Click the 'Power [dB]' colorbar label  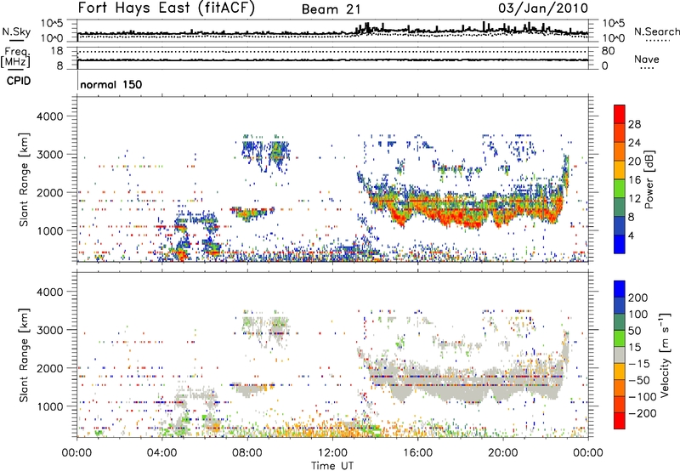649,179
